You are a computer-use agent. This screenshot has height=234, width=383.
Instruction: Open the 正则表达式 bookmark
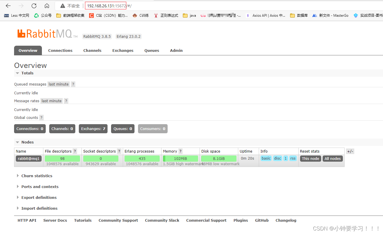tap(166, 16)
